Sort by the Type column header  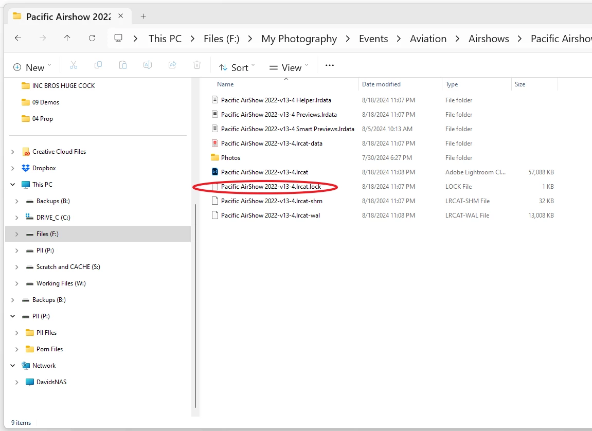(452, 84)
